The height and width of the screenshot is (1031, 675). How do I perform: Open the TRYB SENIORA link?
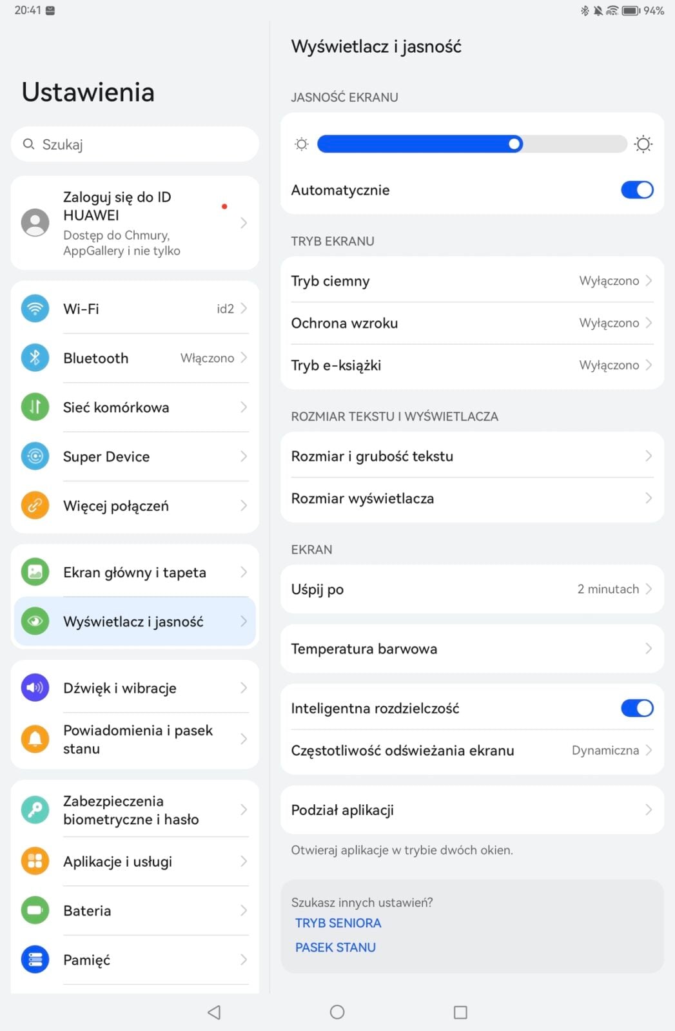coord(338,923)
